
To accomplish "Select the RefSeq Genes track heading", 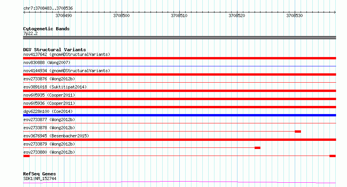I will click(x=39, y=174).
